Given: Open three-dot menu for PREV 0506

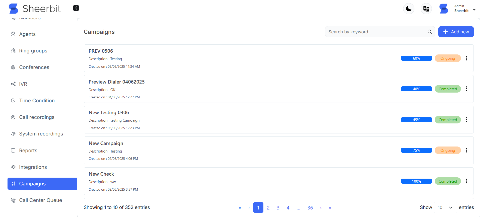Looking at the screenshot, I should (466, 58).
